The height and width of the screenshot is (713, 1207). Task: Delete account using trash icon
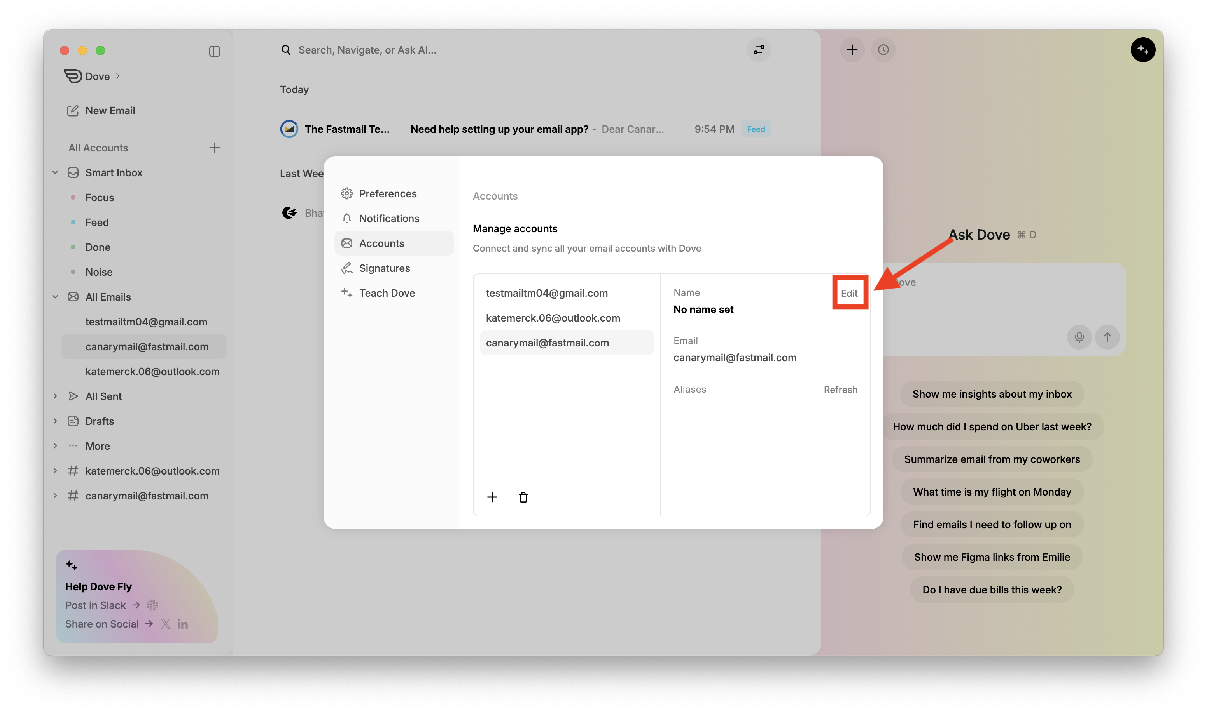click(523, 497)
